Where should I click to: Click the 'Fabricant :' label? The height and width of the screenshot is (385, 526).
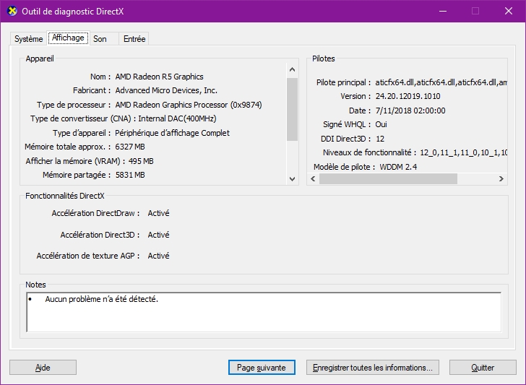click(x=92, y=90)
